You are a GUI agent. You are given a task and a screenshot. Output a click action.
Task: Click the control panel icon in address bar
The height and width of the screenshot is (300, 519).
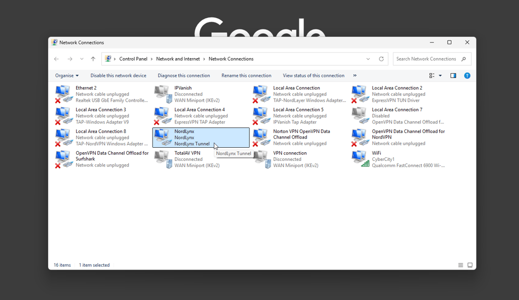[x=108, y=59]
